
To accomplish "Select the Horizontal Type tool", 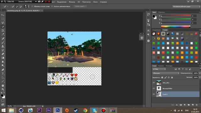I will (3, 74).
